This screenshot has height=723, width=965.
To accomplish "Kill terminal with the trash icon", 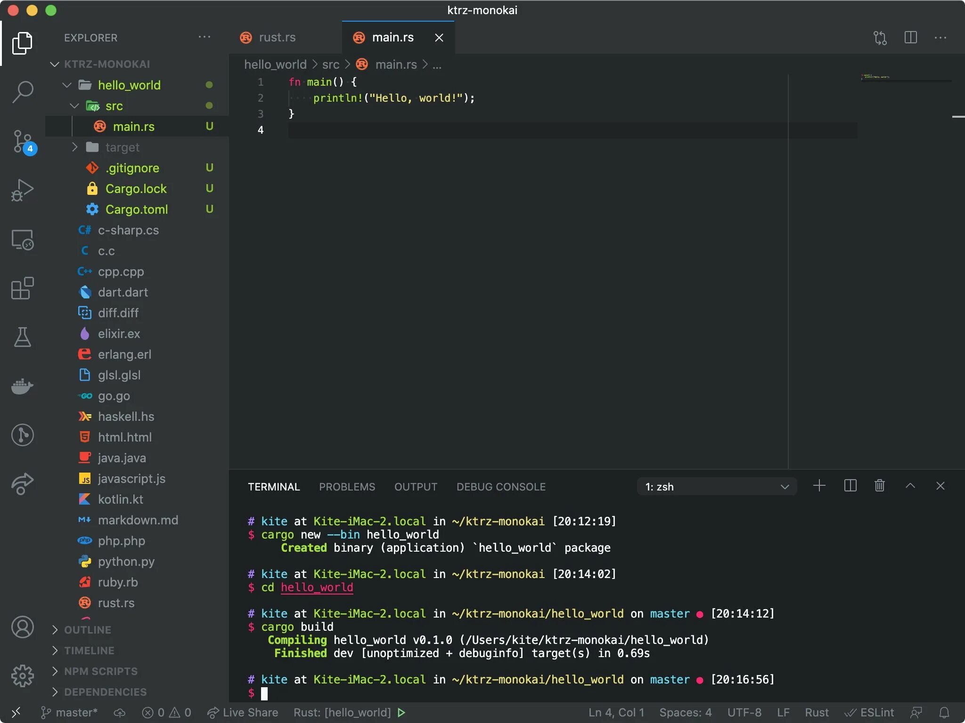I will [879, 486].
